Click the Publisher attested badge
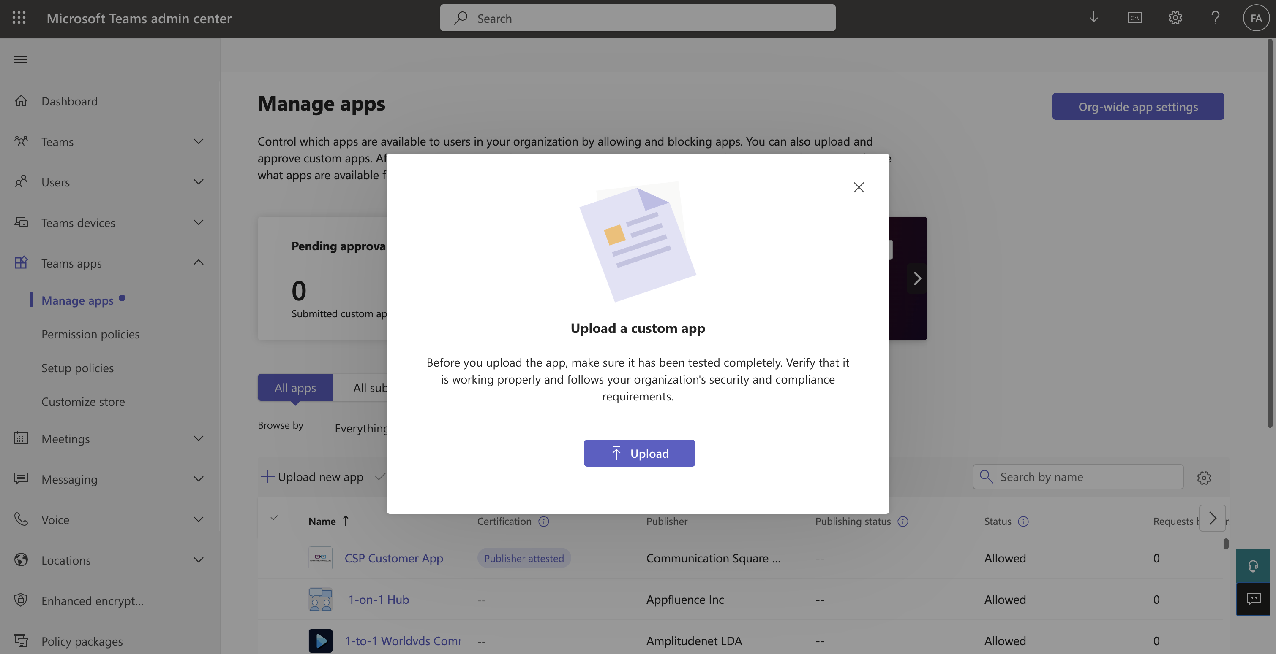Screen dimensions: 1276x654 (524, 558)
